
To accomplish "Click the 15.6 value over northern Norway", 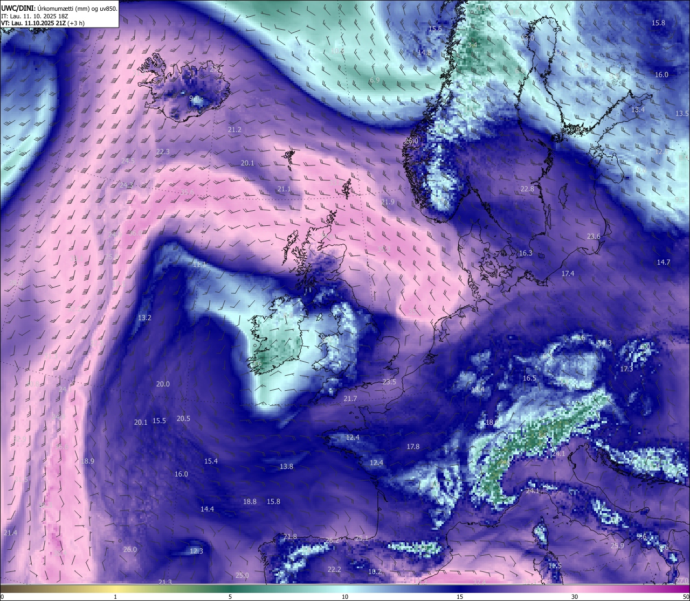I will (x=435, y=29).
